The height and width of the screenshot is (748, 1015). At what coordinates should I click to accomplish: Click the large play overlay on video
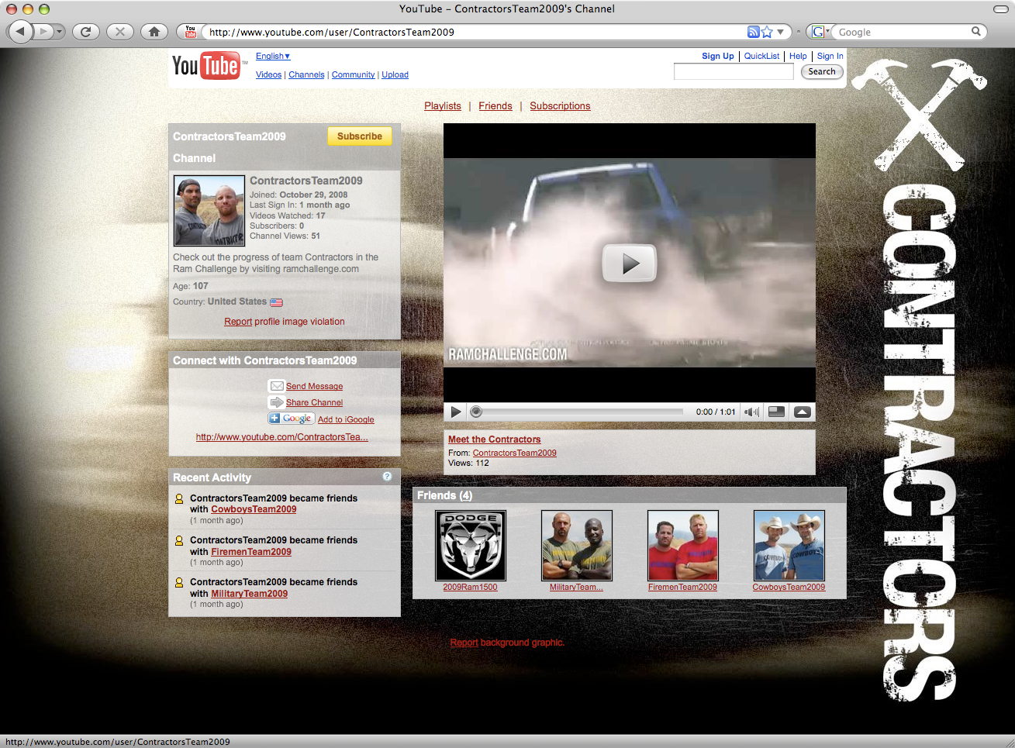coord(630,264)
